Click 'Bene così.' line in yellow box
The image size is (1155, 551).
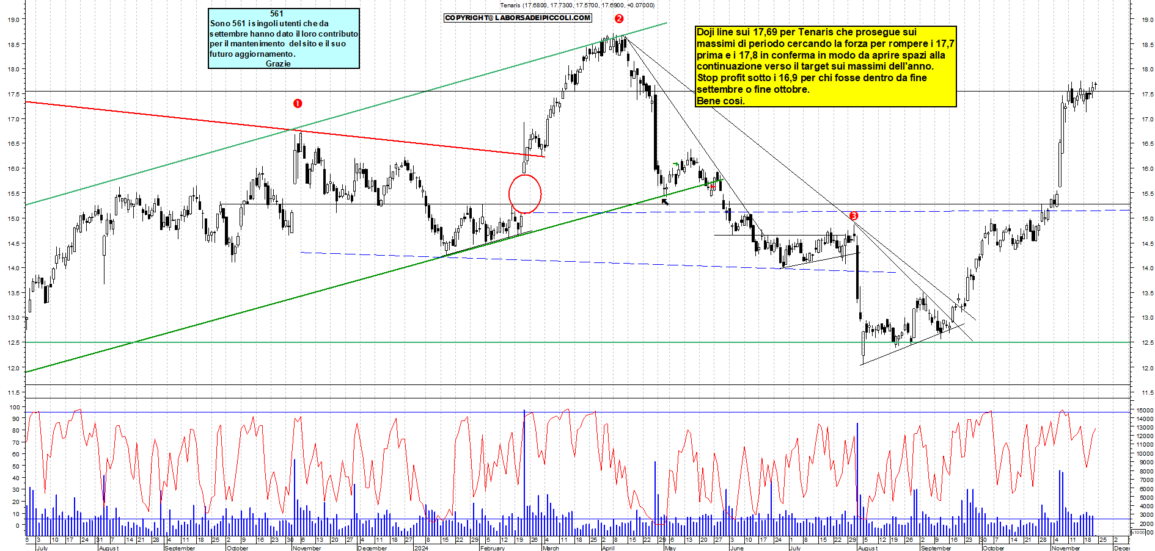(721, 101)
